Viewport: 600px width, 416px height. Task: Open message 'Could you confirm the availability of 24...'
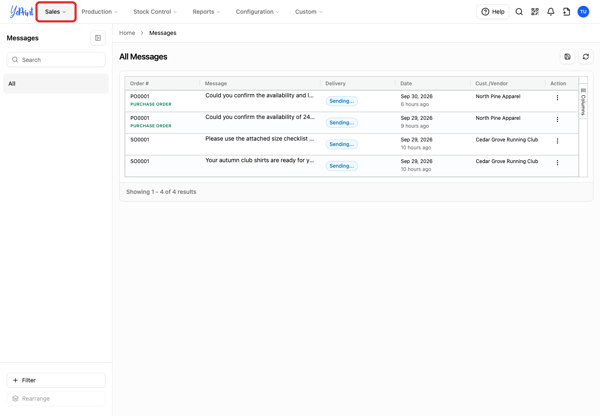tap(260, 117)
